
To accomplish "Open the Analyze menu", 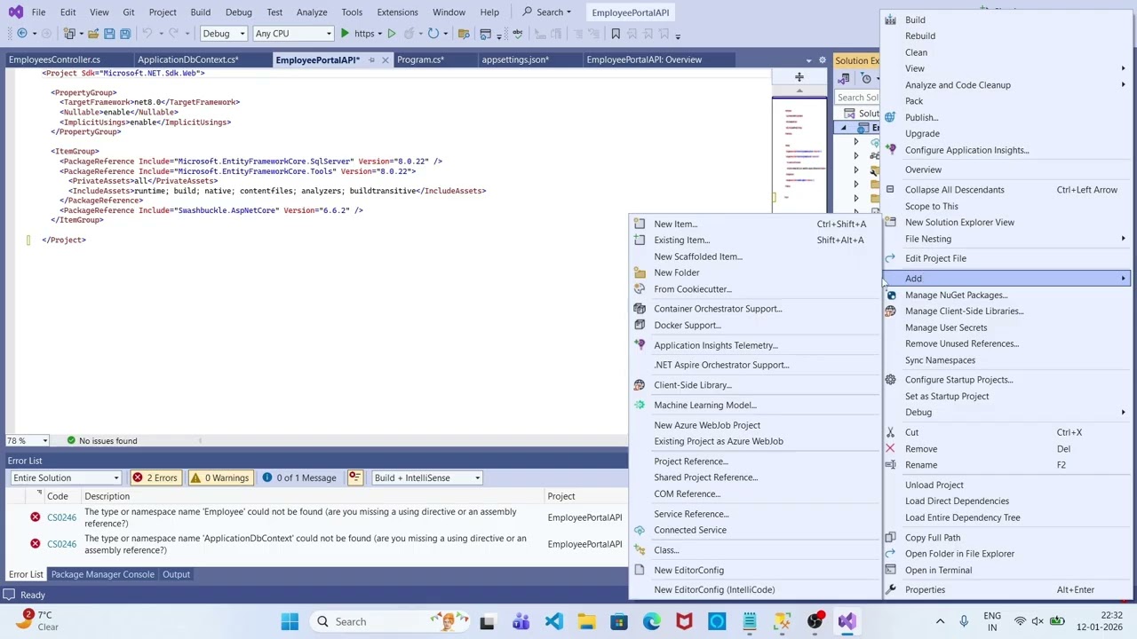I will click(312, 12).
